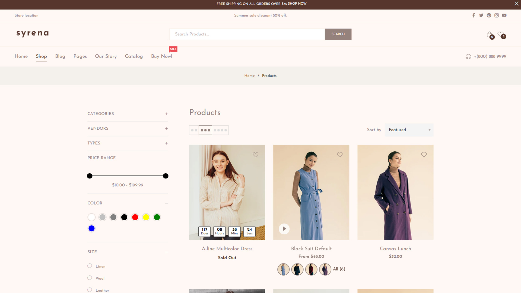Image resolution: width=521 pixels, height=293 pixels.
Task: Select the maroon variant thumbnail
Action: pyautogui.click(x=311, y=269)
